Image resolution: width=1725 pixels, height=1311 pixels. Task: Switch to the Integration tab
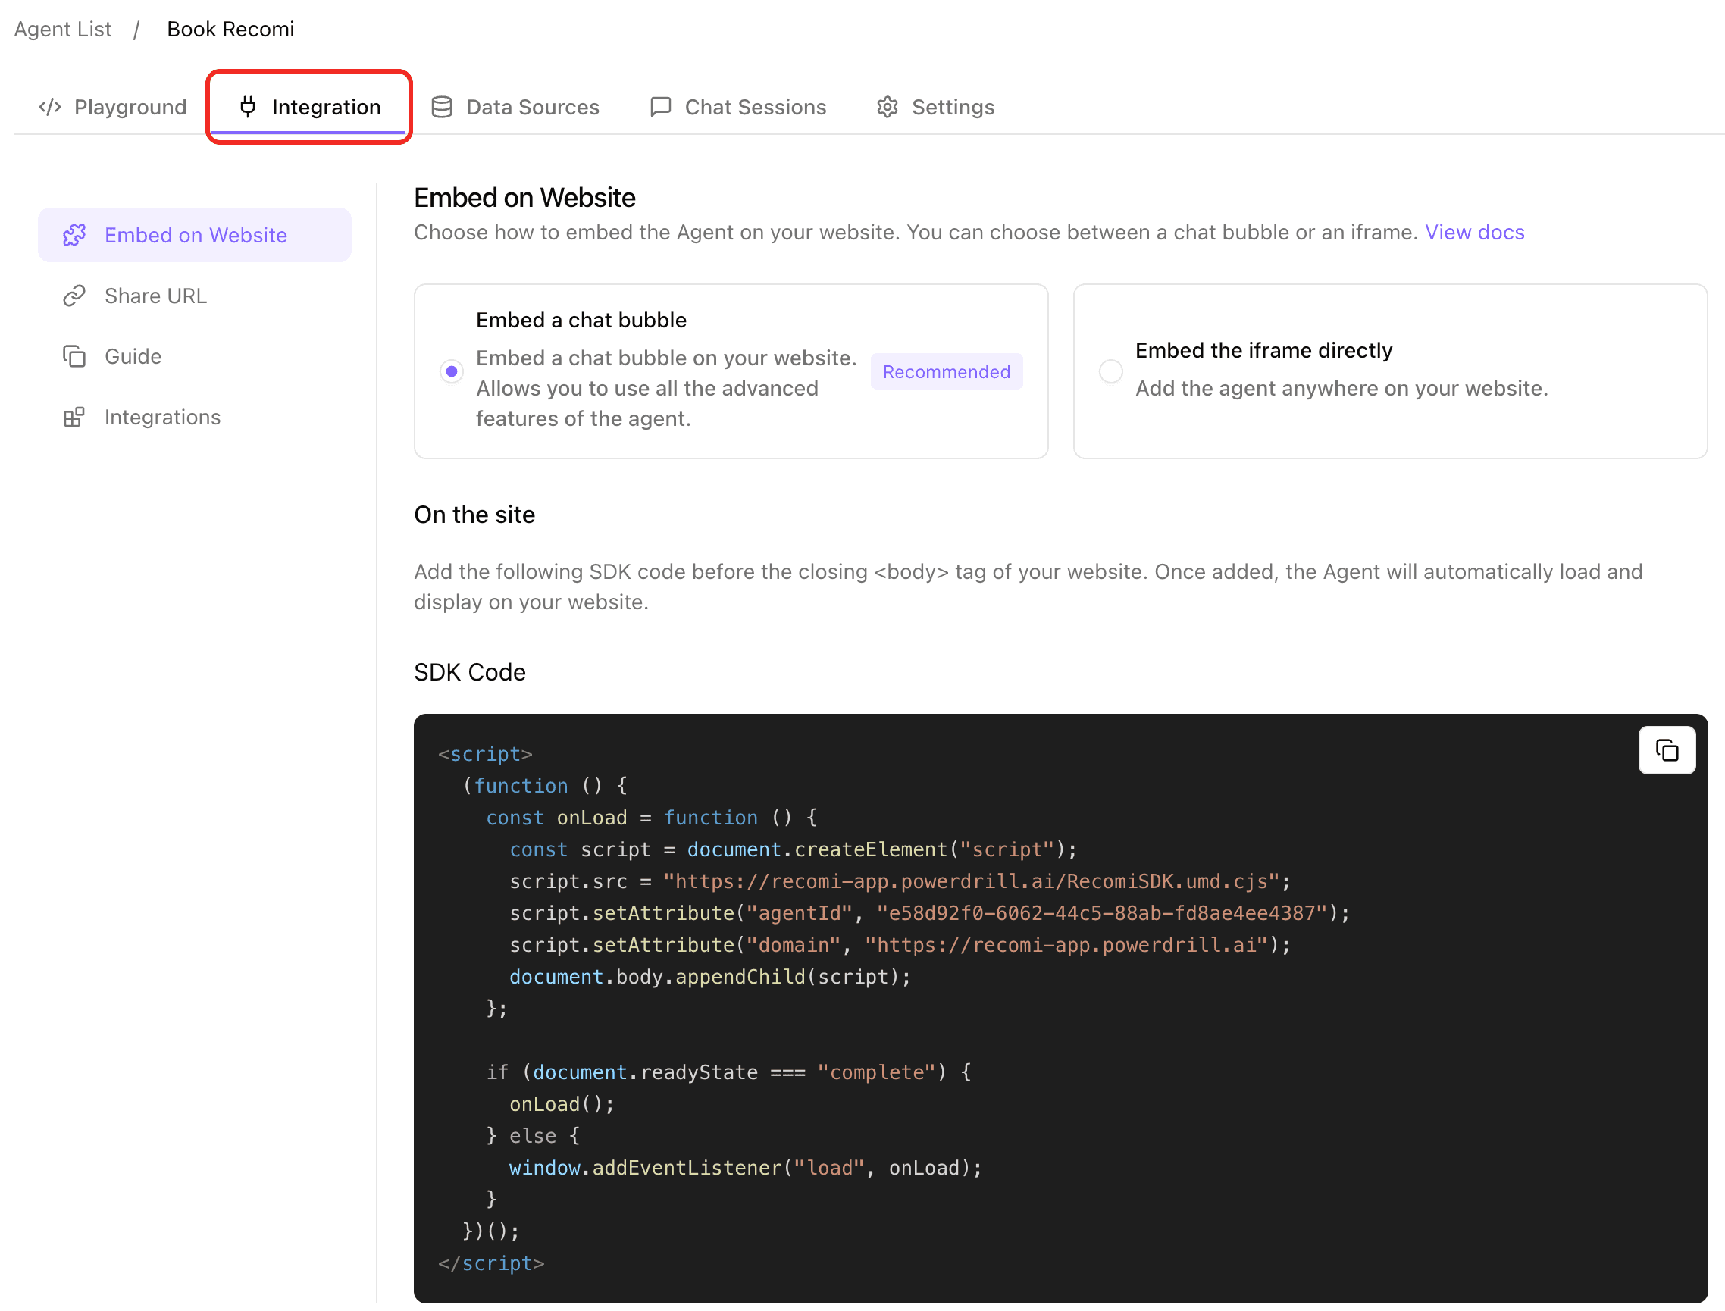tap(310, 107)
